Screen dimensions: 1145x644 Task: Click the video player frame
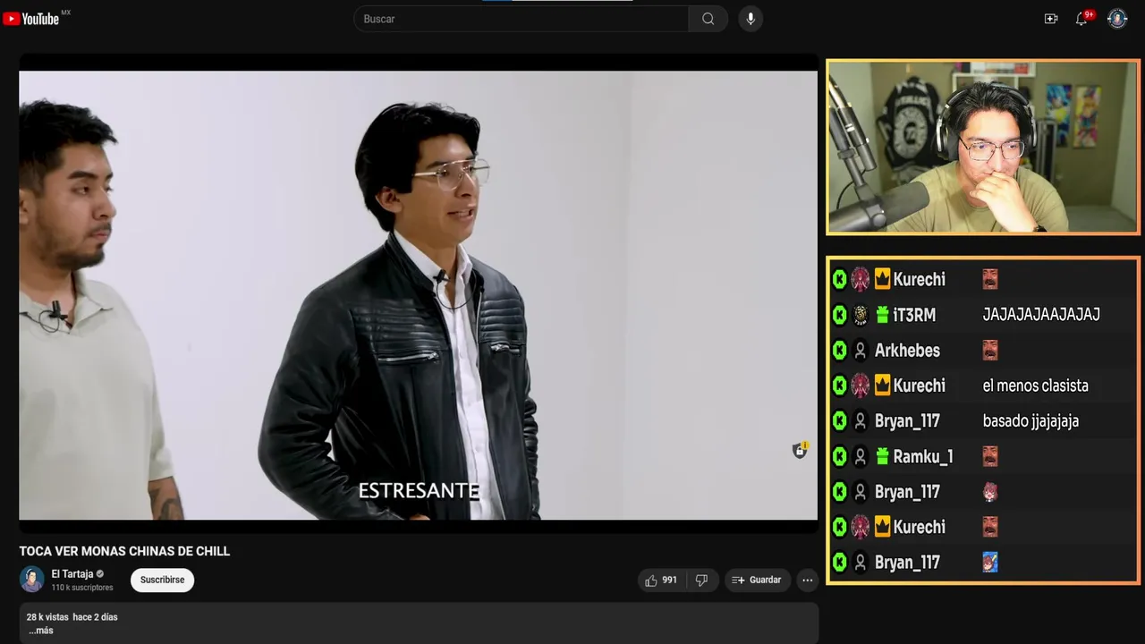419,295
